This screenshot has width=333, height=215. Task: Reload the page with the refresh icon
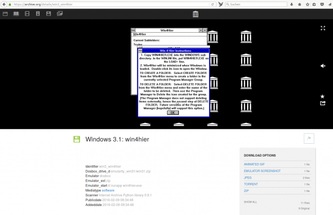coord(212,4)
